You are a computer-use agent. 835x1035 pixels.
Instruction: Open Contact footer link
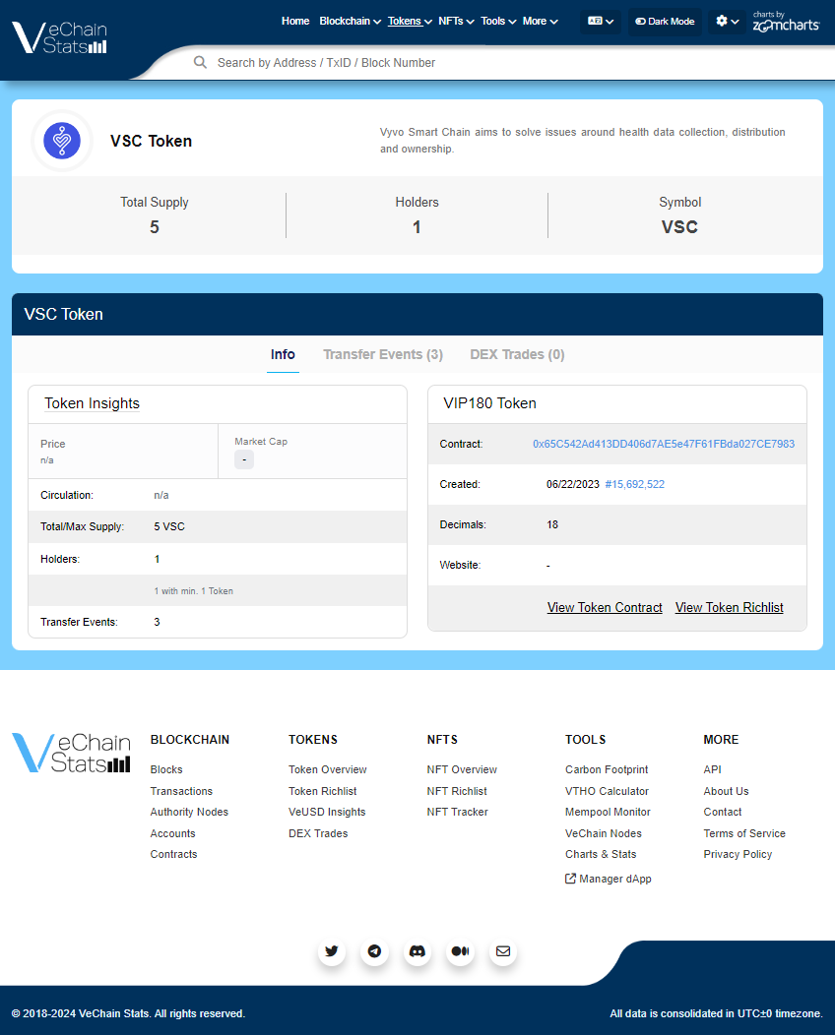pyautogui.click(x=723, y=812)
